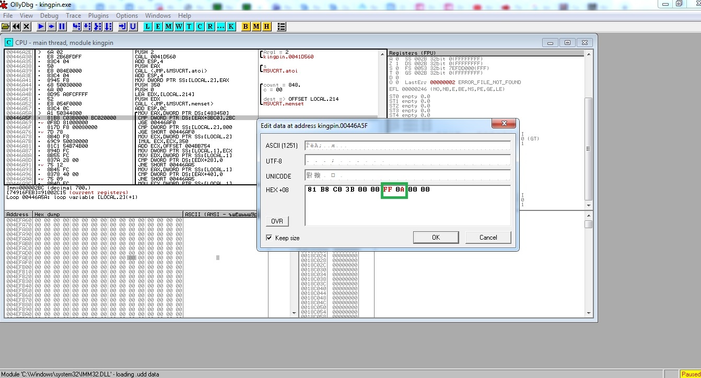Viewport: 701px width, 378px height.
Task: Show Windows list with W icon
Action: [179, 27]
